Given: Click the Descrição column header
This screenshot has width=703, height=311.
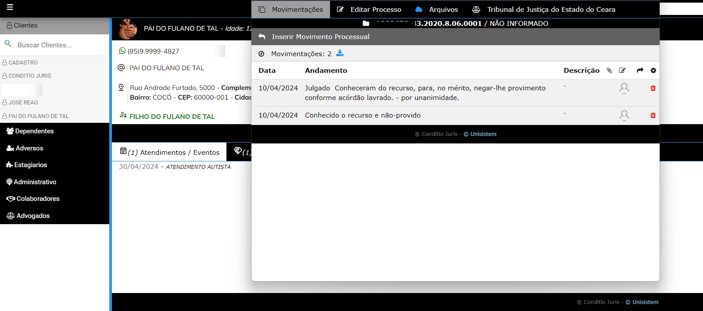Looking at the screenshot, I should pyautogui.click(x=581, y=71).
